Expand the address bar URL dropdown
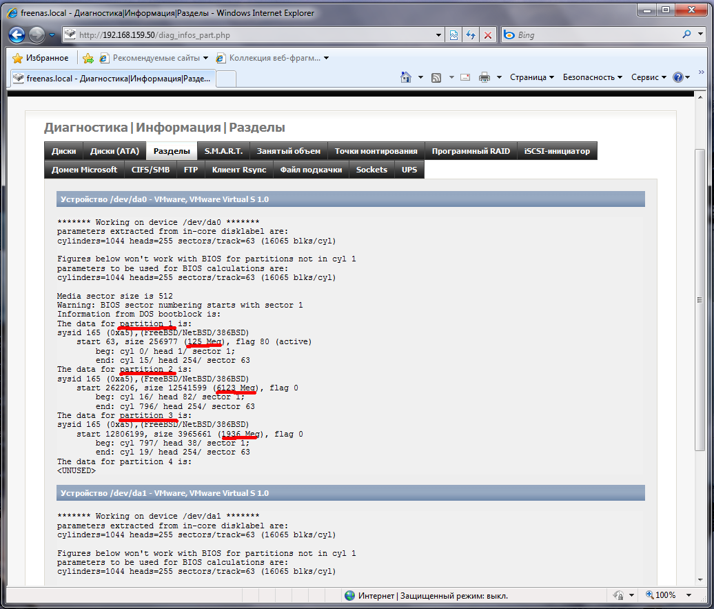This screenshot has width=714, height=609. 439,35
